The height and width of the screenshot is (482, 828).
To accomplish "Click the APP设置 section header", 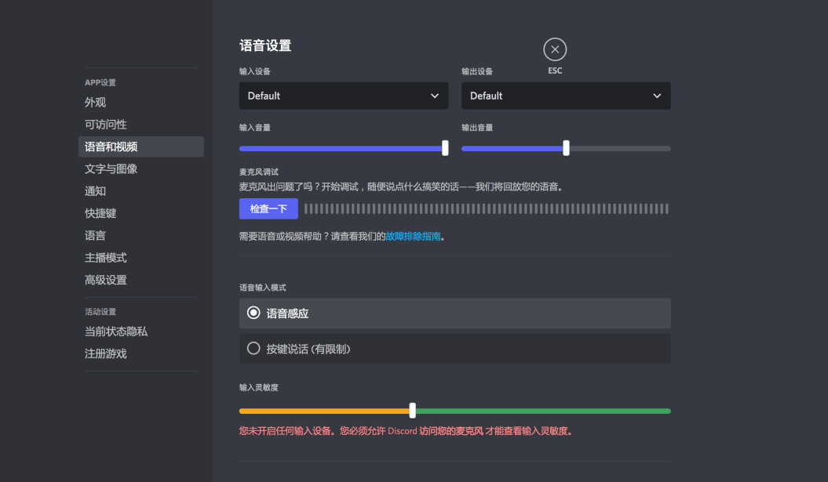I will (x=100, y=82).
